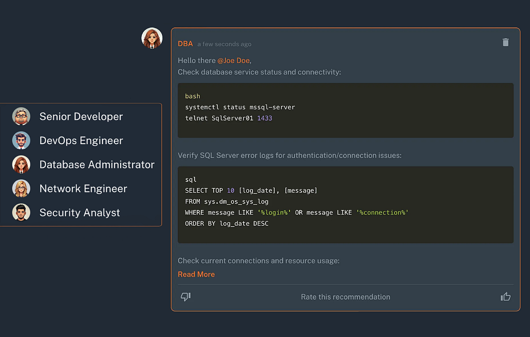
Task: Click the Senior Developer avatar icon
Action: [21, 116]
